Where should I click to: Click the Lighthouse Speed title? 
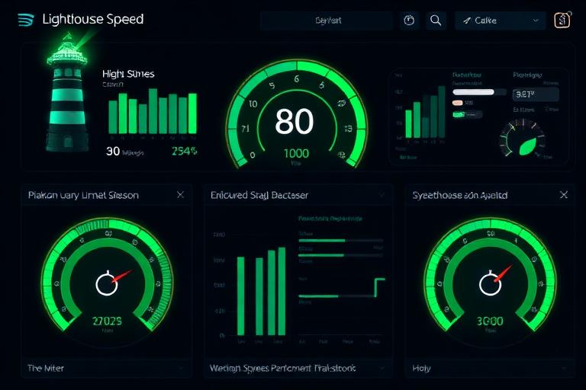pyautogui.click(x=92, y=19)
